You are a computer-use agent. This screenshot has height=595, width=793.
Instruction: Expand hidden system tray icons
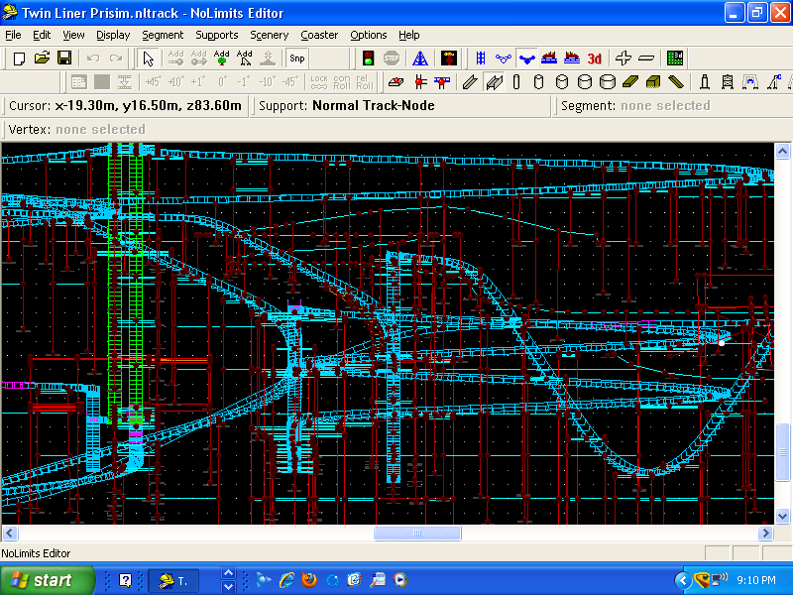click(x=683, y=580)
